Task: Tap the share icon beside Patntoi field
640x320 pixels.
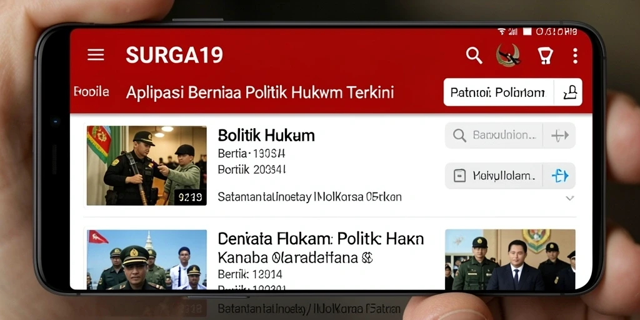Action: pyautogui.click(x=569, y=92)
